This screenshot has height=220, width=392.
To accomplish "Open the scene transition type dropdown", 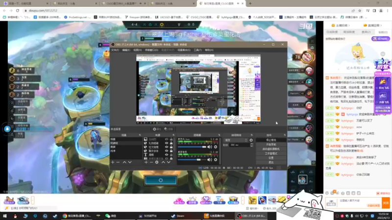I will click(x=236, y=140).
